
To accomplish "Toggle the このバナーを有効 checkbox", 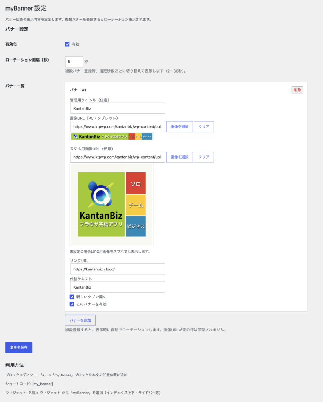I will coord(72,304).
